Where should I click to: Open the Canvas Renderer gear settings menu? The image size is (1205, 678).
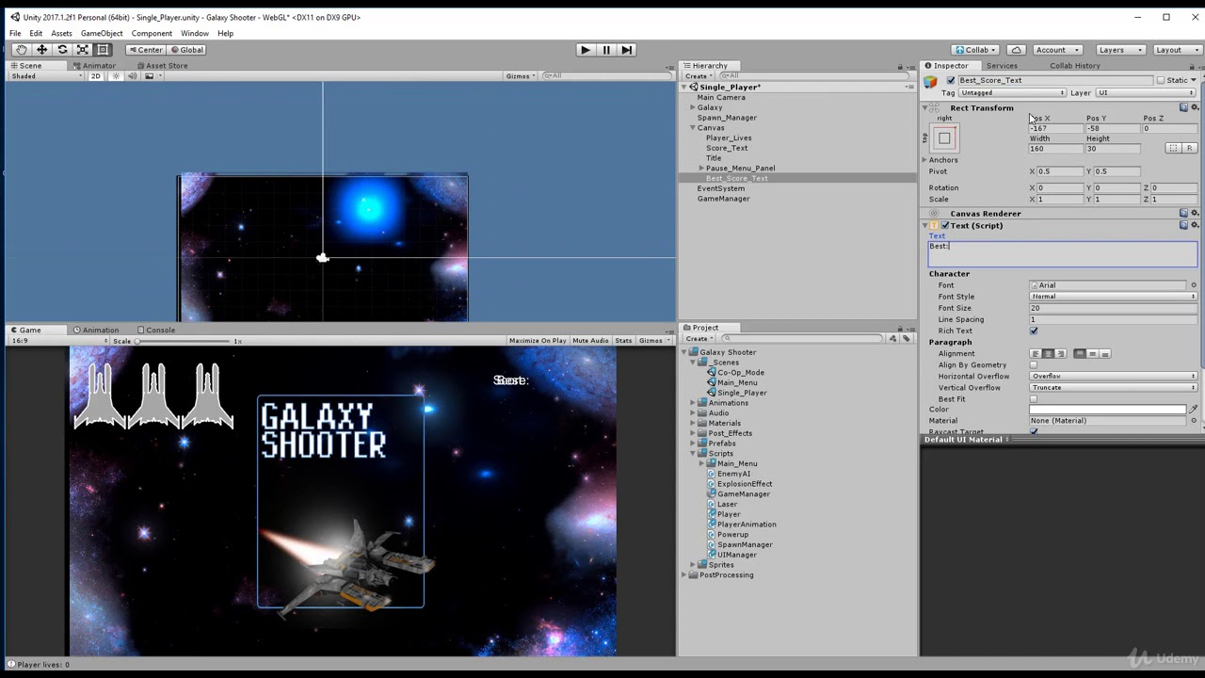coord(1195,214)
